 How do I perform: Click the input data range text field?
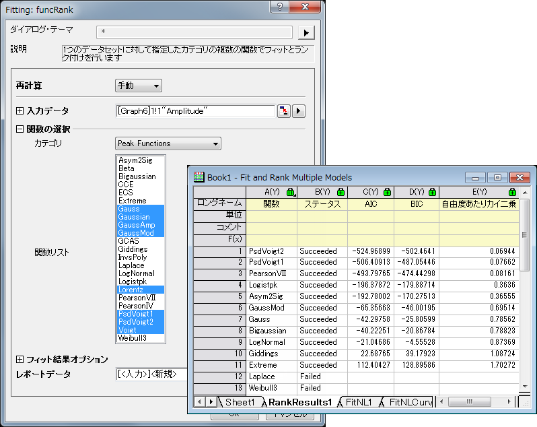pyautogui.click(x=195, y=111)
